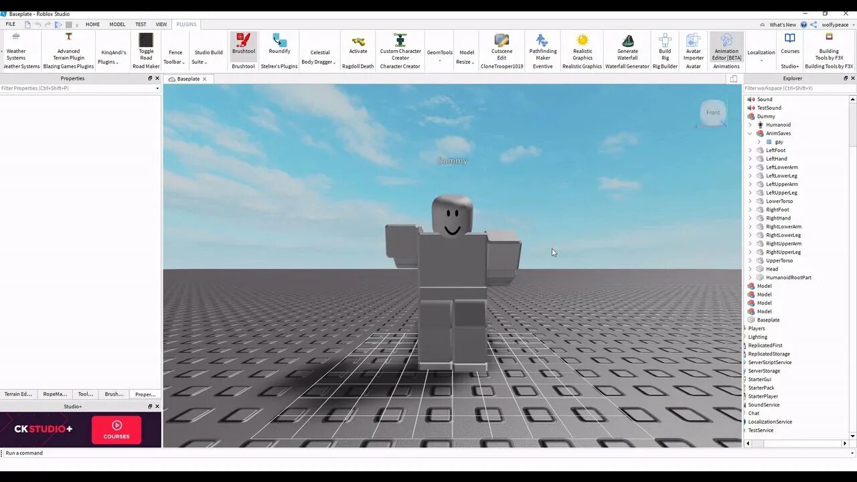Switch to the Terrain Editor bottom tab
Screen dimensions: 857x482
point(18,394)
